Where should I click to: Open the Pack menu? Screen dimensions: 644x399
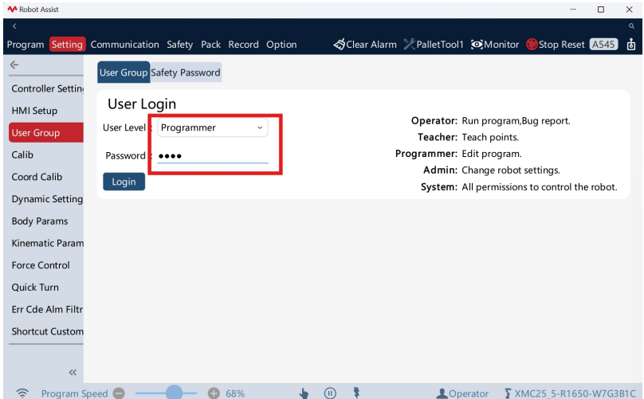pyautogui.click(x=210, y=45)
